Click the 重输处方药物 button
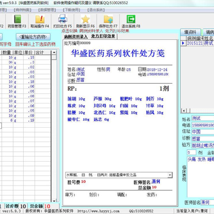This screenshot has height=214, width=214. tap(33, 37)
